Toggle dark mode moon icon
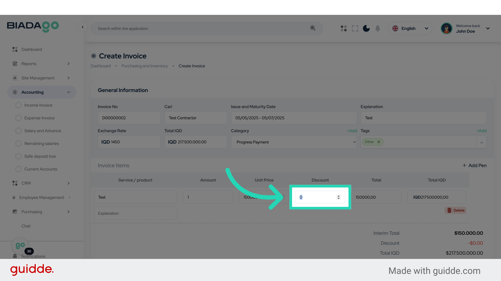501x281 pixels. [366, 28]
